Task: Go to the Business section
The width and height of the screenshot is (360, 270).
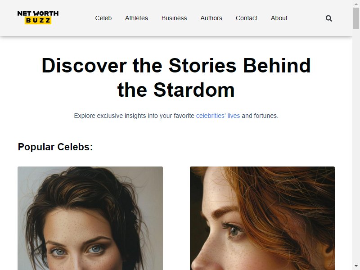Action: 174,18
